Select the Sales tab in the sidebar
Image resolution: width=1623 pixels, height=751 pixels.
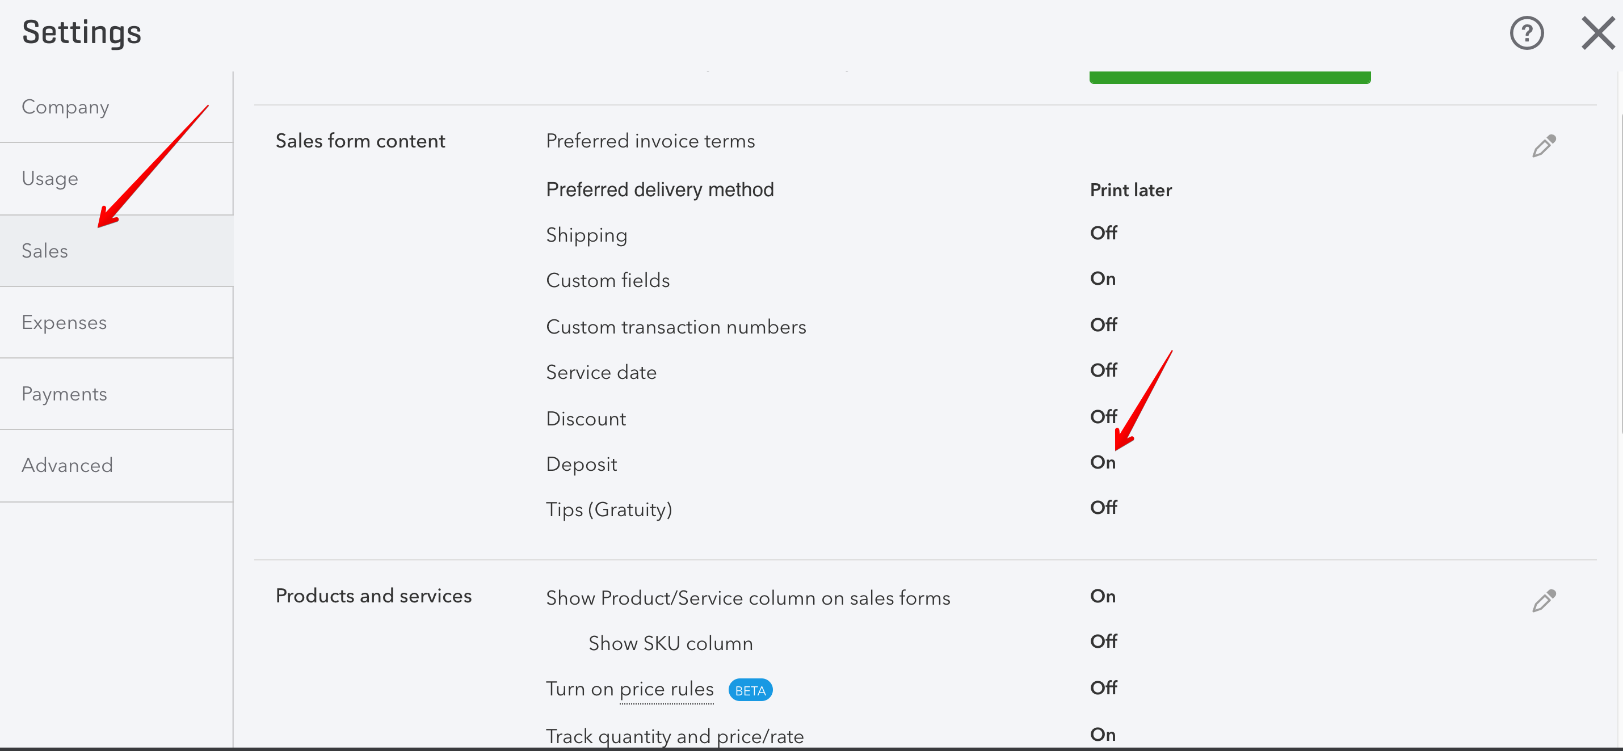click(116, 251)
